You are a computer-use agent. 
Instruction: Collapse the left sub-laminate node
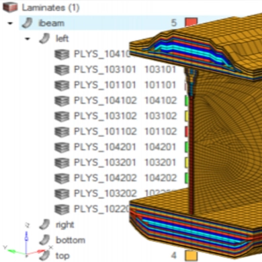coord(28,39)
